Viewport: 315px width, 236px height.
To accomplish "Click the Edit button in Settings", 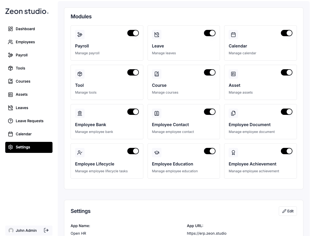I will [288, 211].
